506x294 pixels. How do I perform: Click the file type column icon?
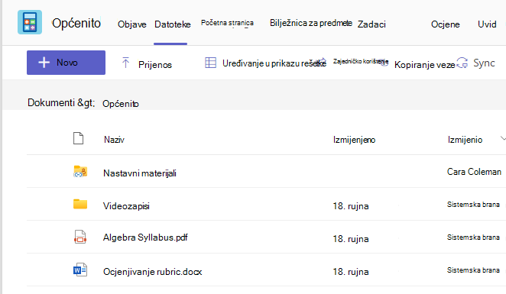[78, 138]
